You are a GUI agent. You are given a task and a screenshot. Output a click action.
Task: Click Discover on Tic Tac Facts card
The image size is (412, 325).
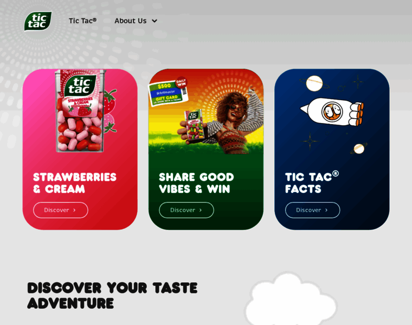click(312, 210)
